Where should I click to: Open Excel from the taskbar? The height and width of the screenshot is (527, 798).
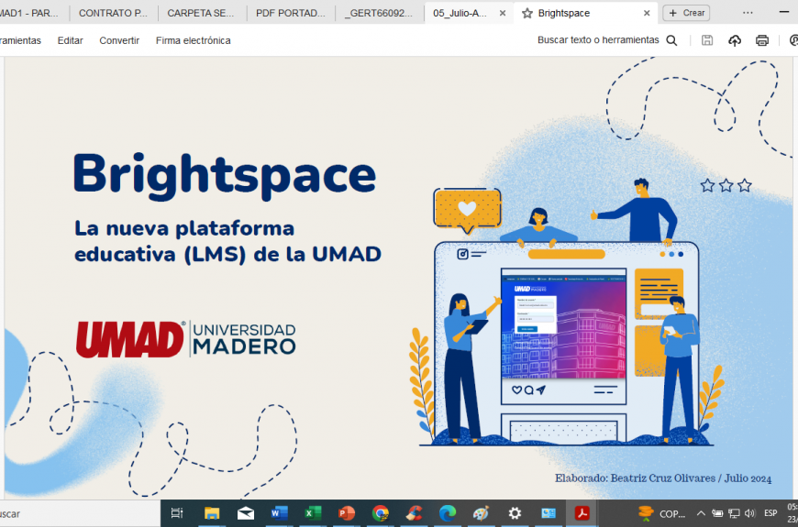click(313, 513)
